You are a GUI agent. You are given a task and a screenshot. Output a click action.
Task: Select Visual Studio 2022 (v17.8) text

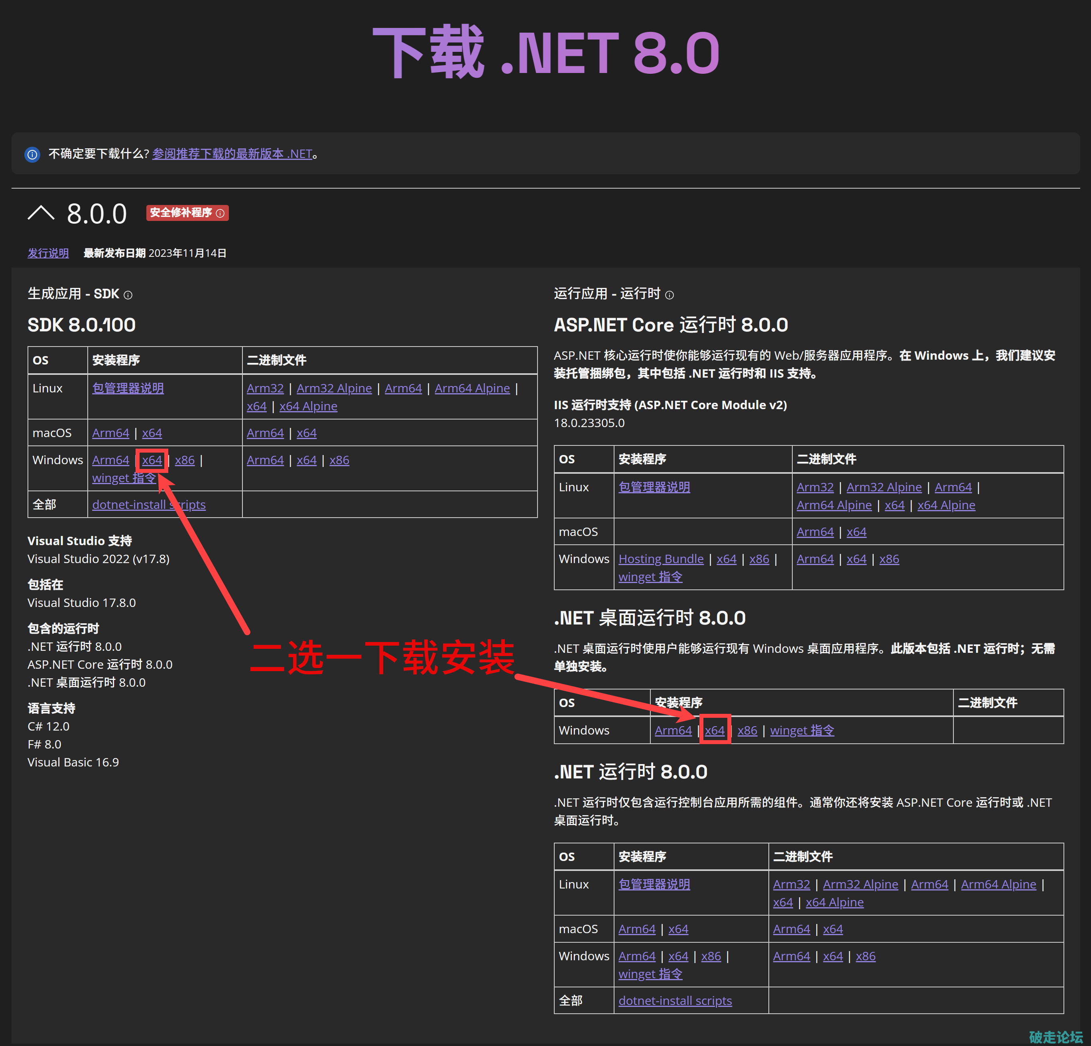[98, 559]
